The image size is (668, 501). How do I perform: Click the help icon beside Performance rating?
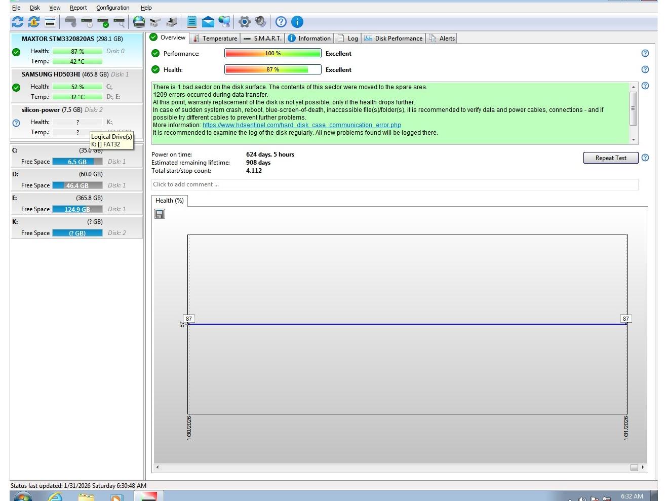(x=645, y=53)
